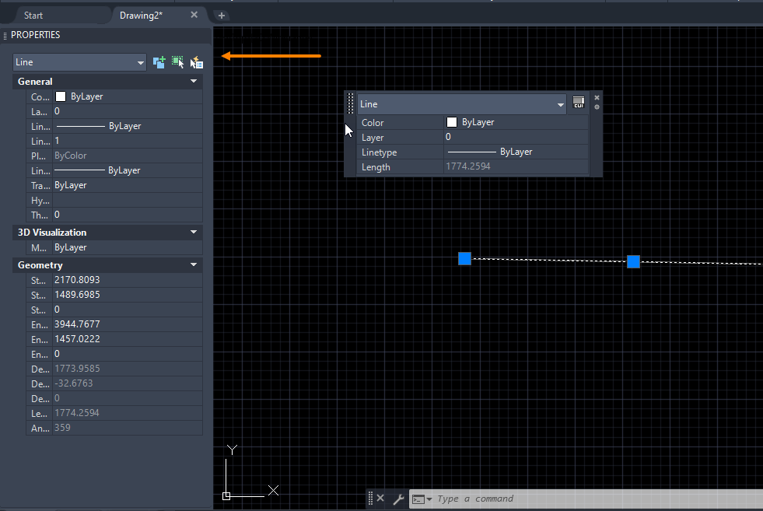This screenshot has width=763, height=511.
Task: Close the Quick Properties floating panel
Action: click(597, 98)
